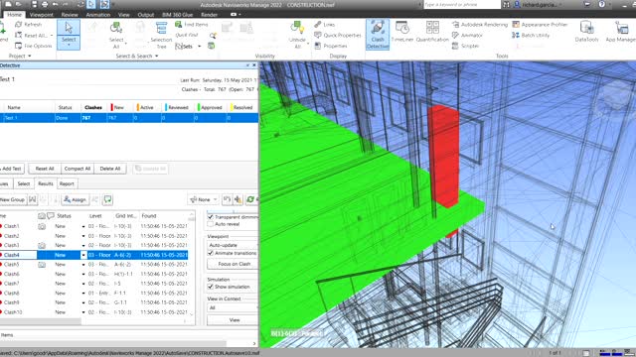
Task: Switch to the Animation ribbon tab
Action: pos(97,15)
